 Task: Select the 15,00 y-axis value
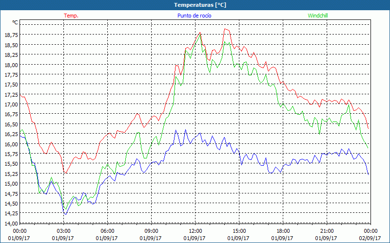tap(11, 184)
